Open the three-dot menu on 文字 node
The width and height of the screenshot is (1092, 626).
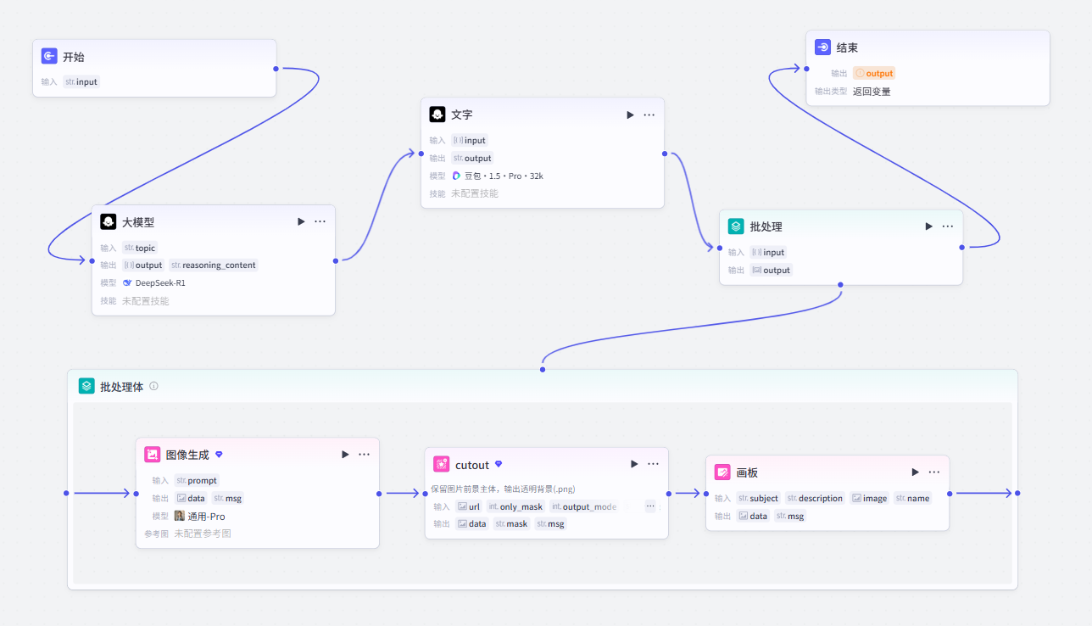pos(649,115)
